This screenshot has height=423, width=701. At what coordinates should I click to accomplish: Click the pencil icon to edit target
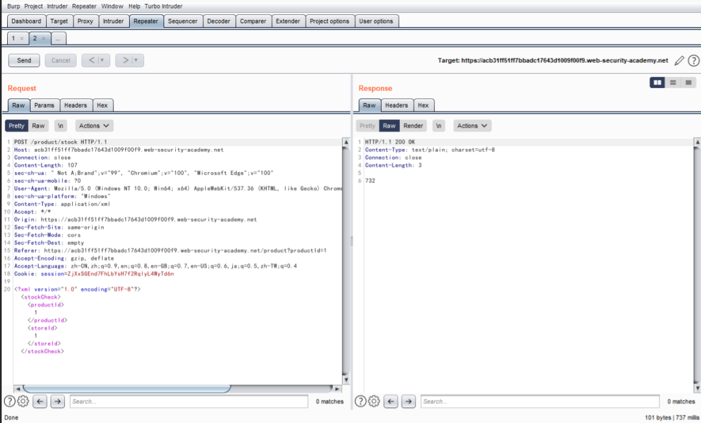[680, 61]
